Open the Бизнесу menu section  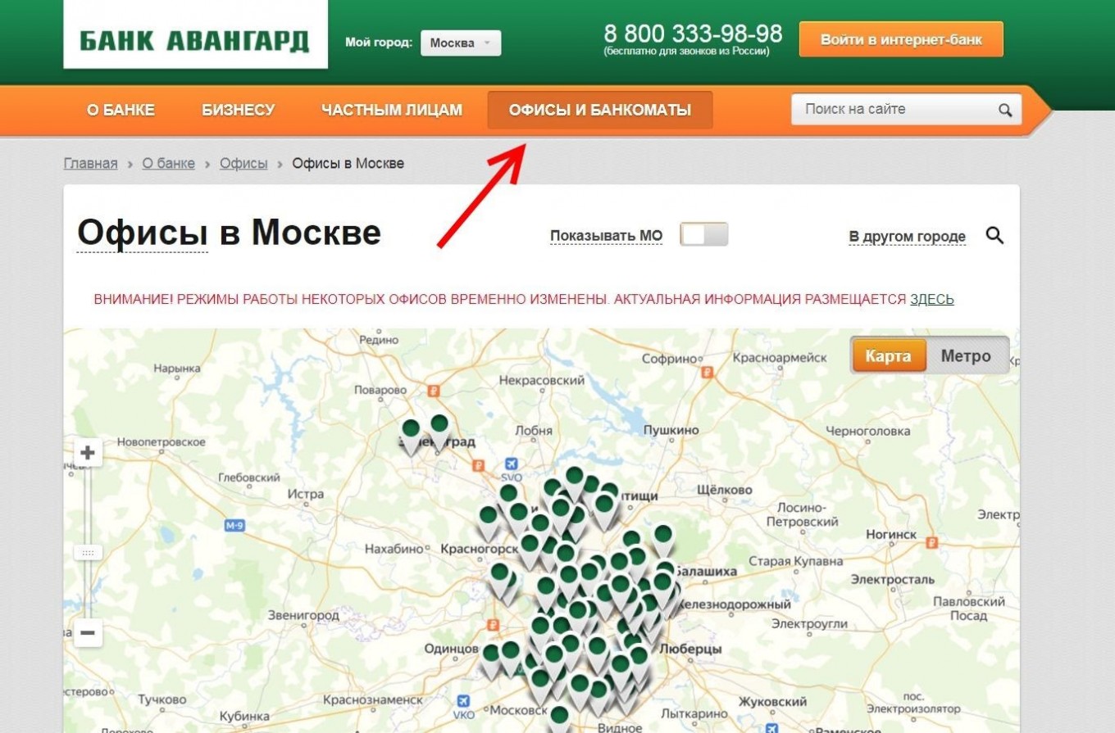tap(238, 110)
